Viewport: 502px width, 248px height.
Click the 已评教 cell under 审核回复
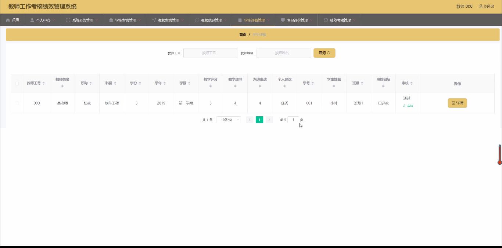(383, 103)
